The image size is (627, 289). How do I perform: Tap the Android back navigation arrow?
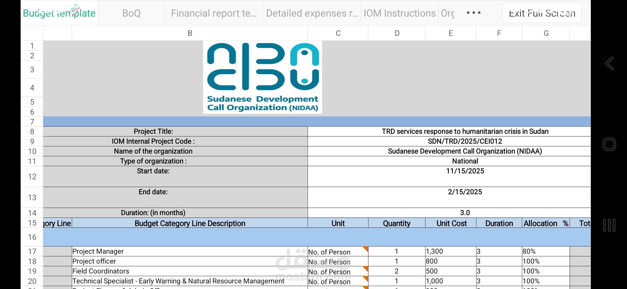click(609, 64)
